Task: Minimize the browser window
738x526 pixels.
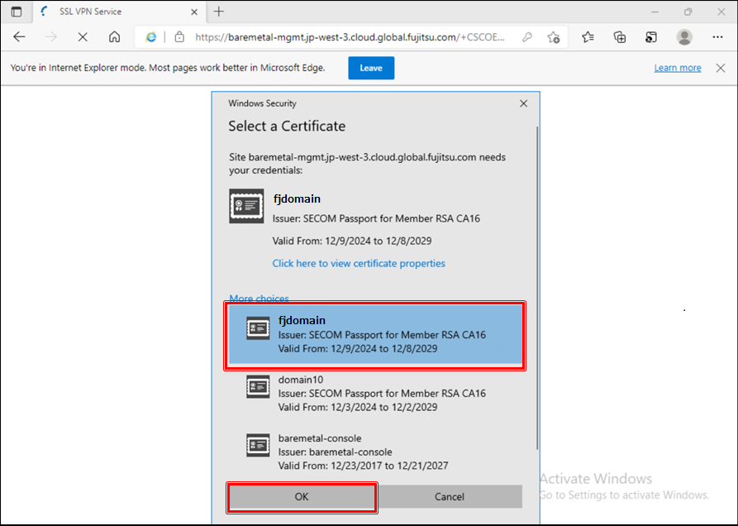Action: (655, 12)
